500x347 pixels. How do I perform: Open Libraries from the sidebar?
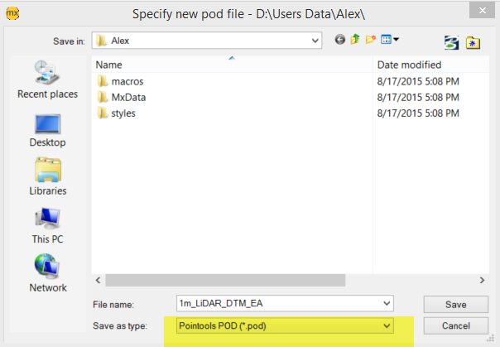click(48, 176)
